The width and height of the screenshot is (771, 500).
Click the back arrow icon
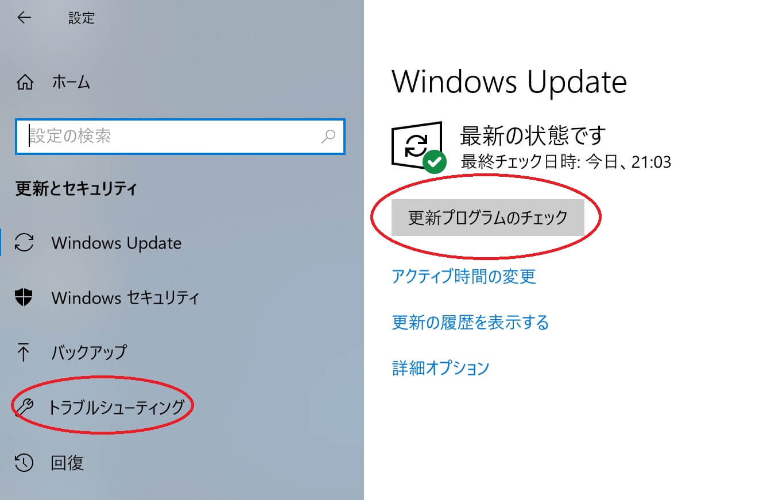[24, 18]
